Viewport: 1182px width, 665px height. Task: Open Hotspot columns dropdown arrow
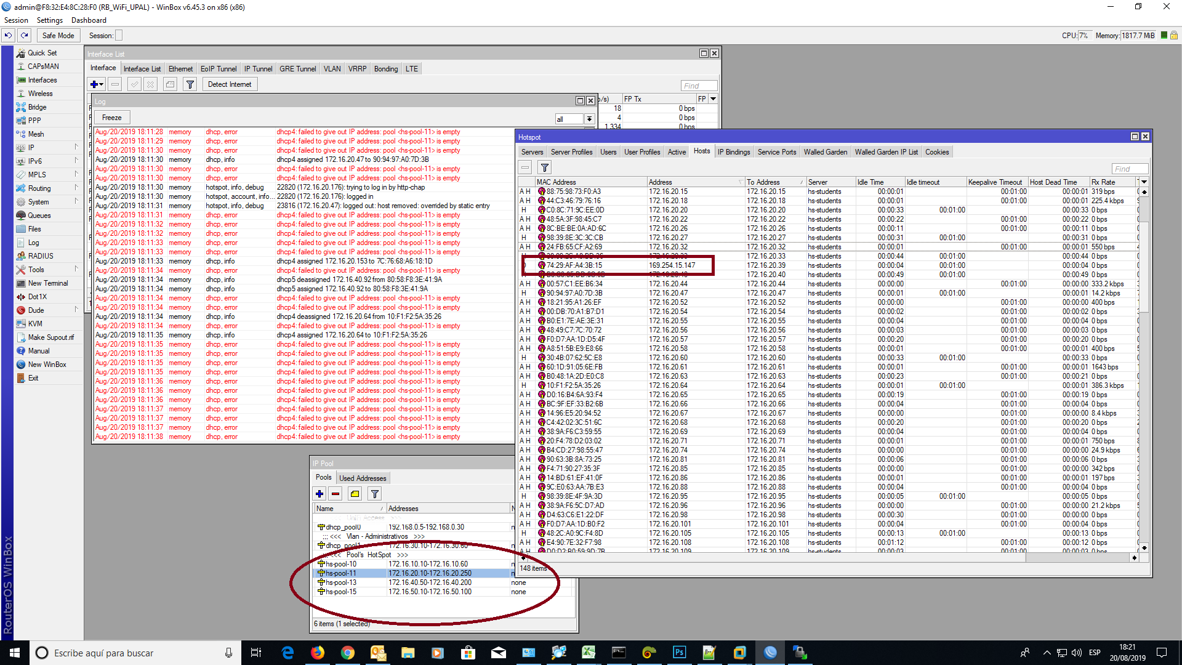(1144, 182)
